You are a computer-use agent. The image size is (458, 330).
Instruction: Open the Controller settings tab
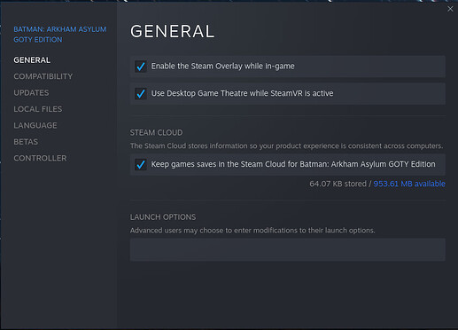click(x=40, y=158)
